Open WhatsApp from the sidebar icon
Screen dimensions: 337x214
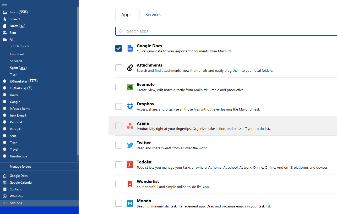click(5, 196)
